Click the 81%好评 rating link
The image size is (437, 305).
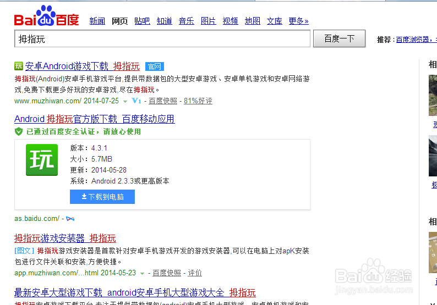pos(198,101)
